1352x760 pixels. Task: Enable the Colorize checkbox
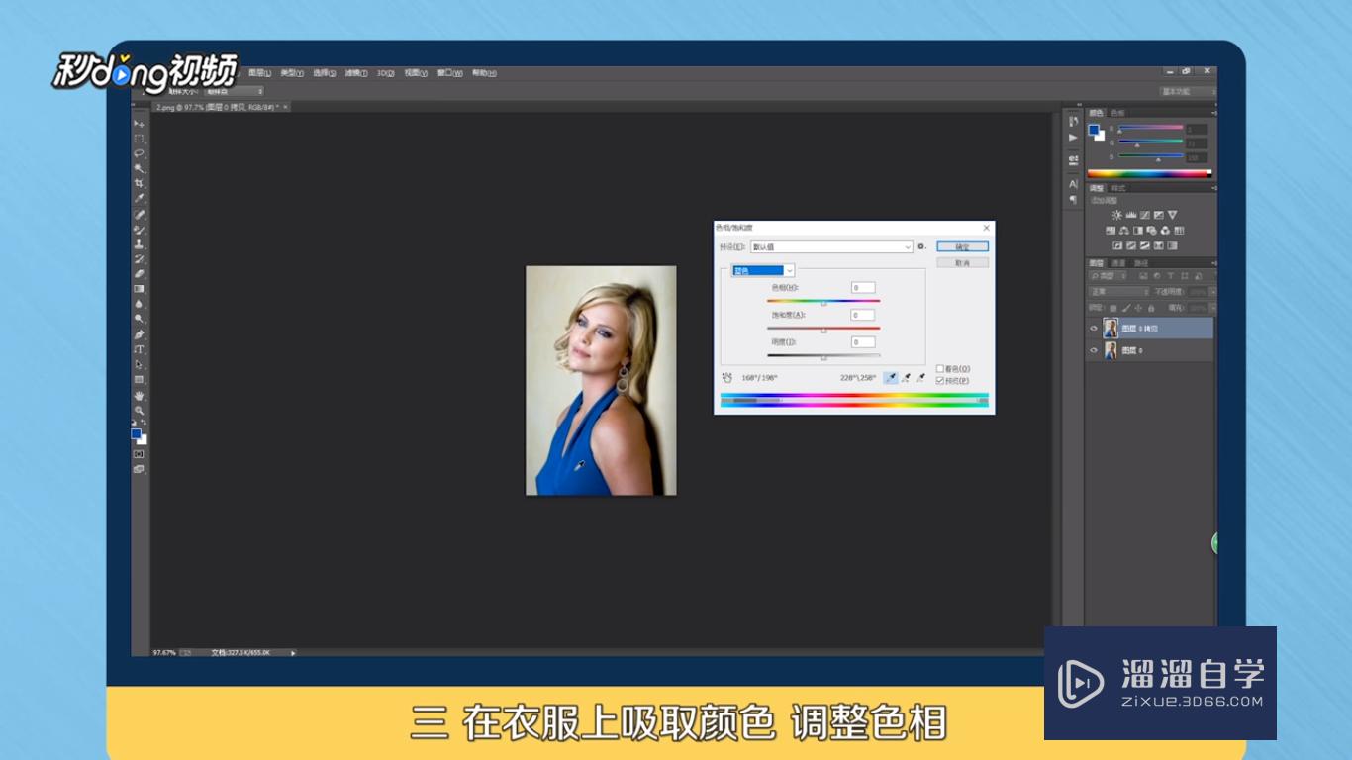pos(940,369)
